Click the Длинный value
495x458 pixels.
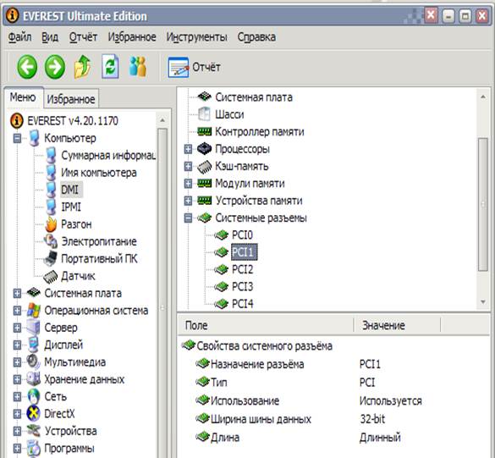(x=380, y=438)
